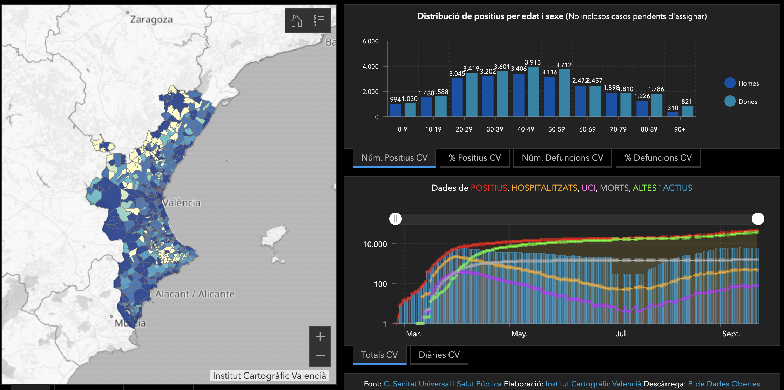The height and width of the screenshot is (390, 784).
Task: Click the Alacant / Alicante map label
Action: tap(195, 294)
